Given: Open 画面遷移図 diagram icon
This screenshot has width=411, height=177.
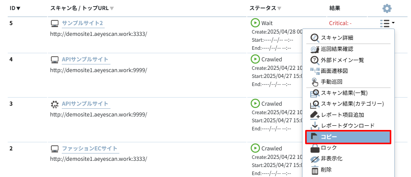Looking at the screenshot, I should click(x=315, y=71).
